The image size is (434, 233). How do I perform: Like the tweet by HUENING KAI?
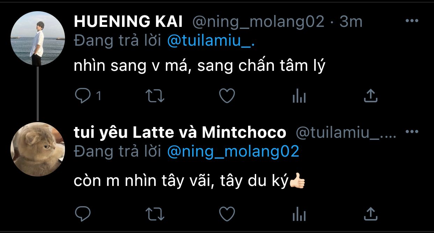click(227, 96)
